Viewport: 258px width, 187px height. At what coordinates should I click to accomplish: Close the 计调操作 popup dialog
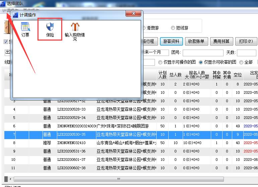pos(134,14)
